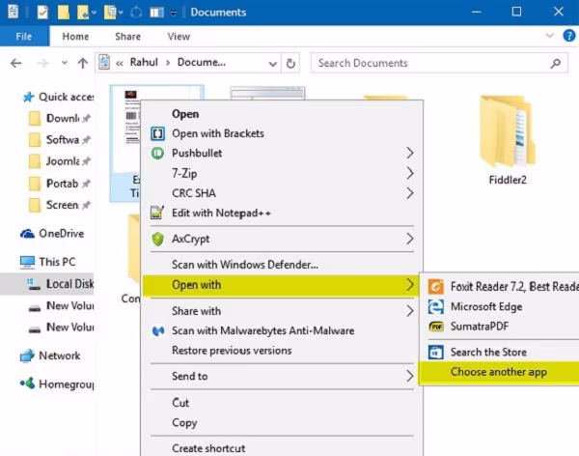Choose another app option
The image size is (579, 456).
coord(500,372)
